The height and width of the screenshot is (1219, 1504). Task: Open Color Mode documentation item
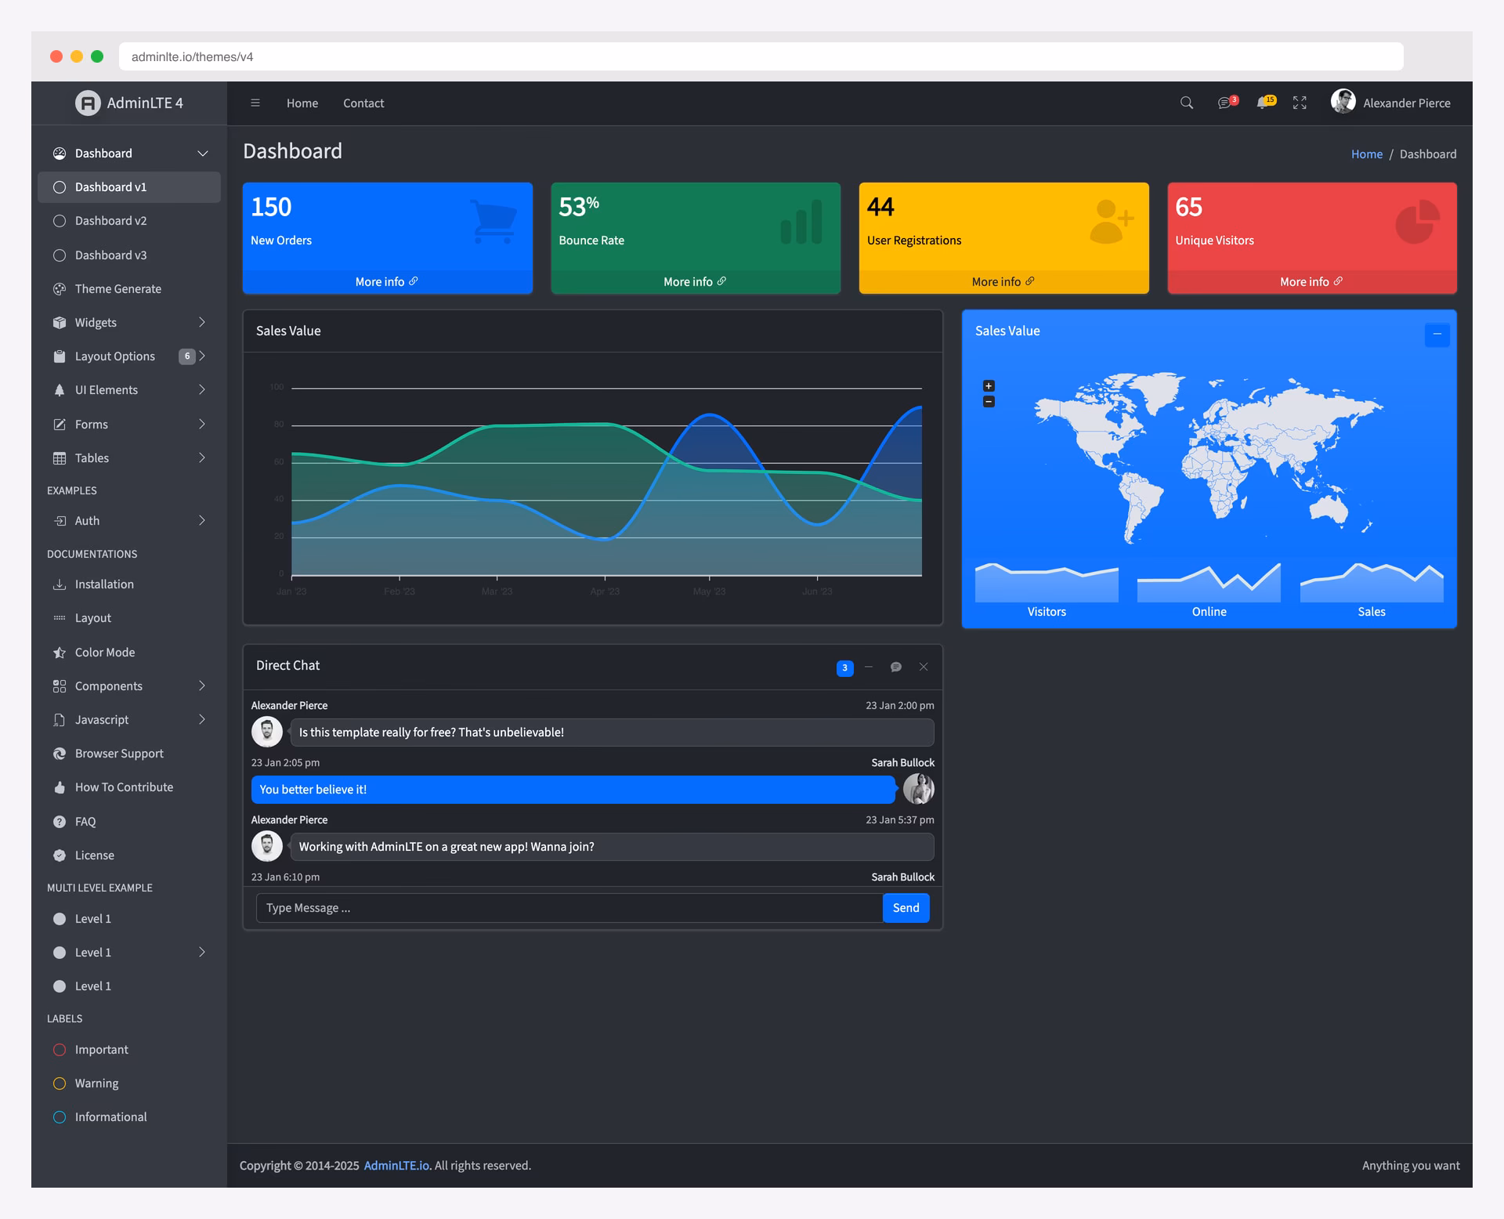pyautogui.click(x=129, y=653)
